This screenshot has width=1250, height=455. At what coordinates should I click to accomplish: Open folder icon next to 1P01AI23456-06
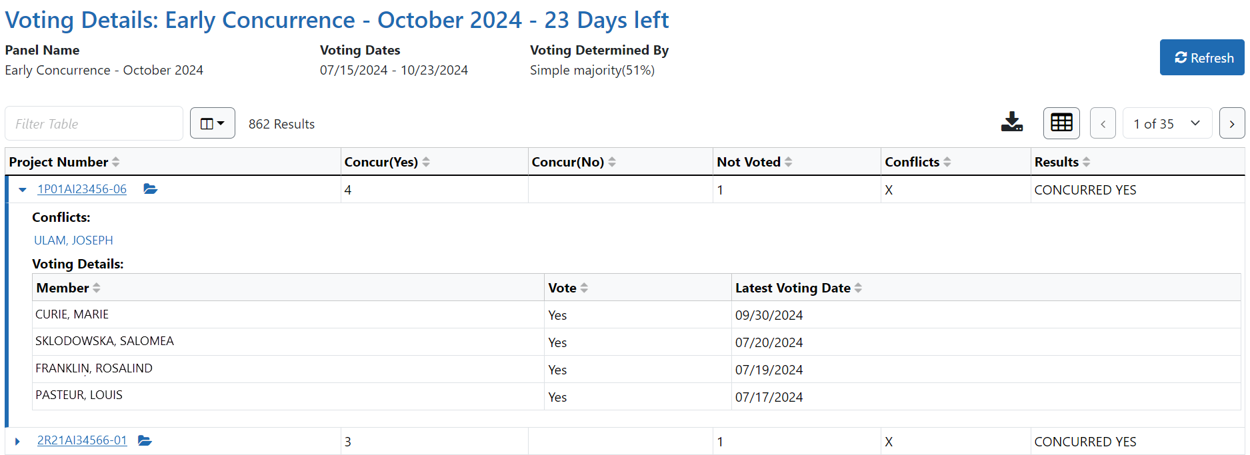[151, 189]
